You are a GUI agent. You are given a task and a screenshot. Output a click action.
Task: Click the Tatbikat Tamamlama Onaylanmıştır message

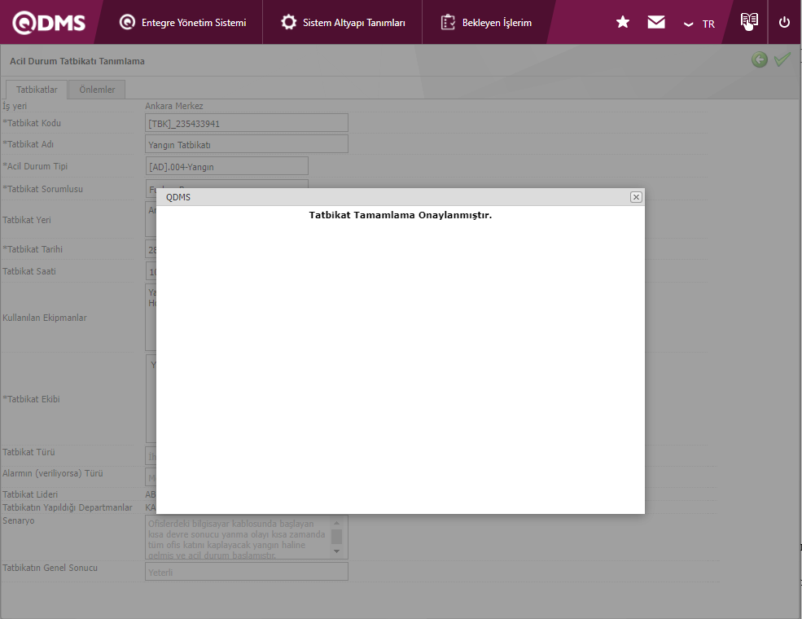click(x=400, y=215)
